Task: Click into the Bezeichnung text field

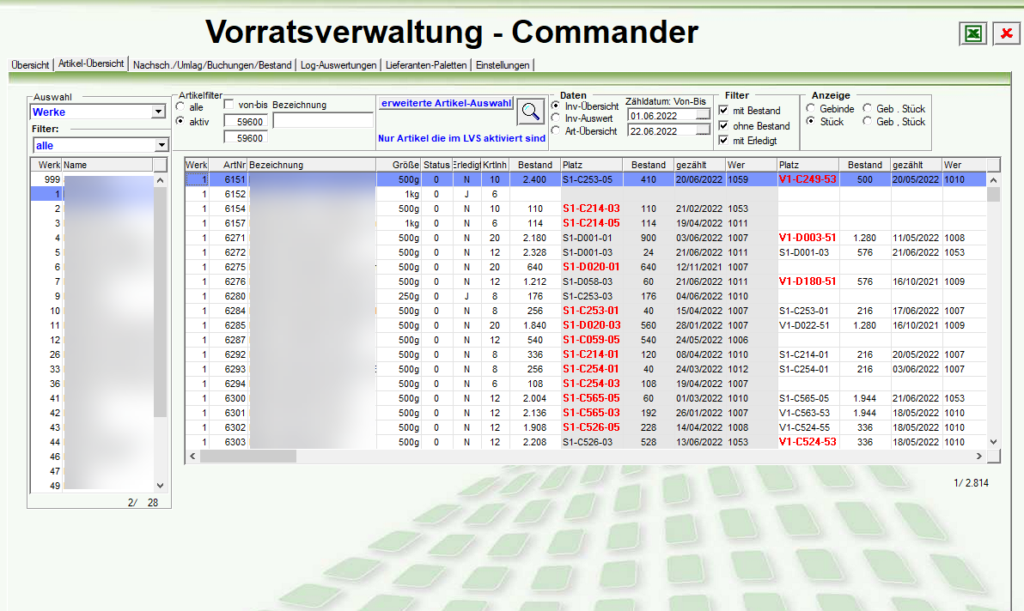Action: tap(323, 120)
